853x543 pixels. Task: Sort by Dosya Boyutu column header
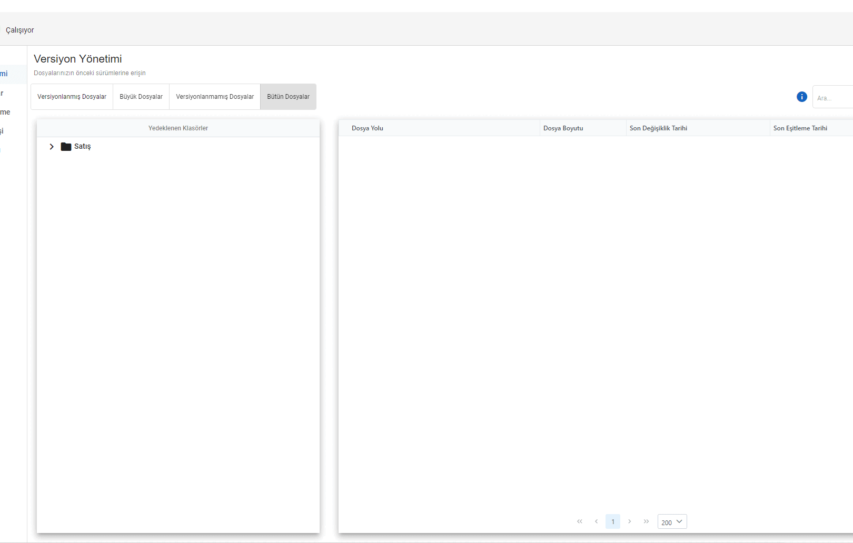click(x=563, y=128)
